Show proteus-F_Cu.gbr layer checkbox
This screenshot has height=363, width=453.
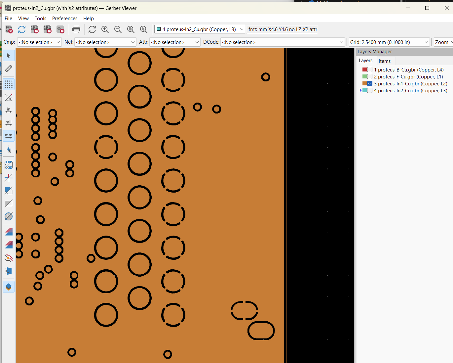coord(370,76)
